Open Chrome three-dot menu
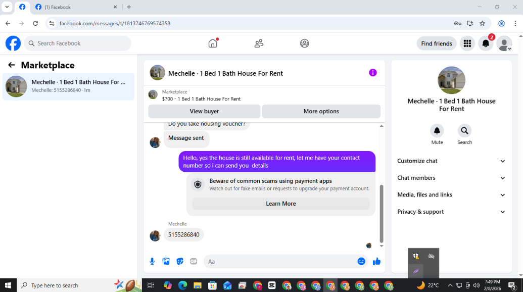Screen dimensions: 523x292 (x=515, y=23)
